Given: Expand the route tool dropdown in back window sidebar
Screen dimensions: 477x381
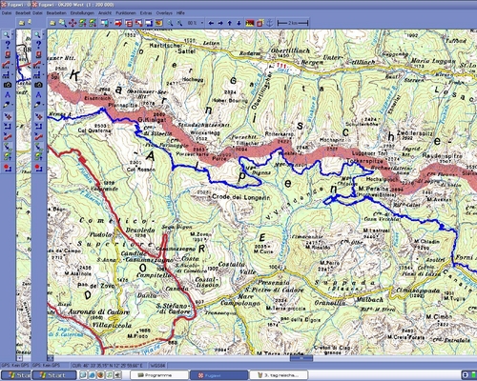Looking at the screenshot, I should tap(12, 65).
